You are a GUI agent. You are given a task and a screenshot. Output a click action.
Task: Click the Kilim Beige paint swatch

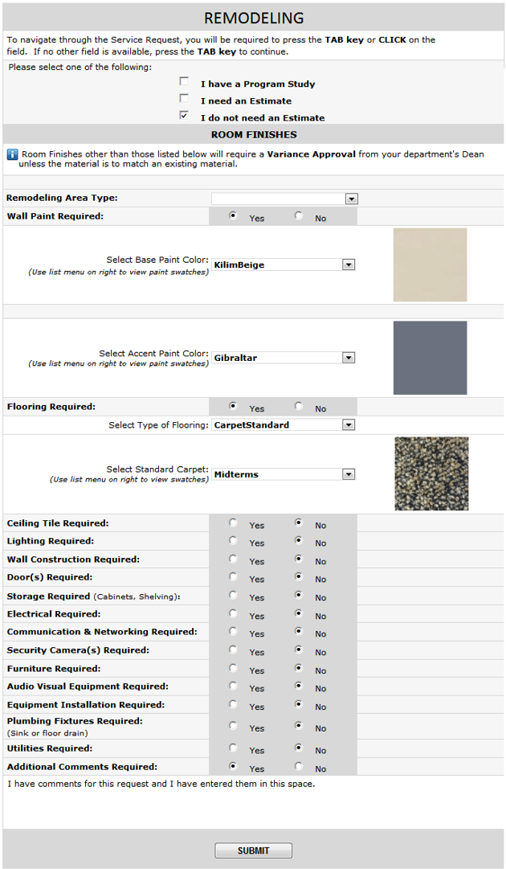[430, 264]
